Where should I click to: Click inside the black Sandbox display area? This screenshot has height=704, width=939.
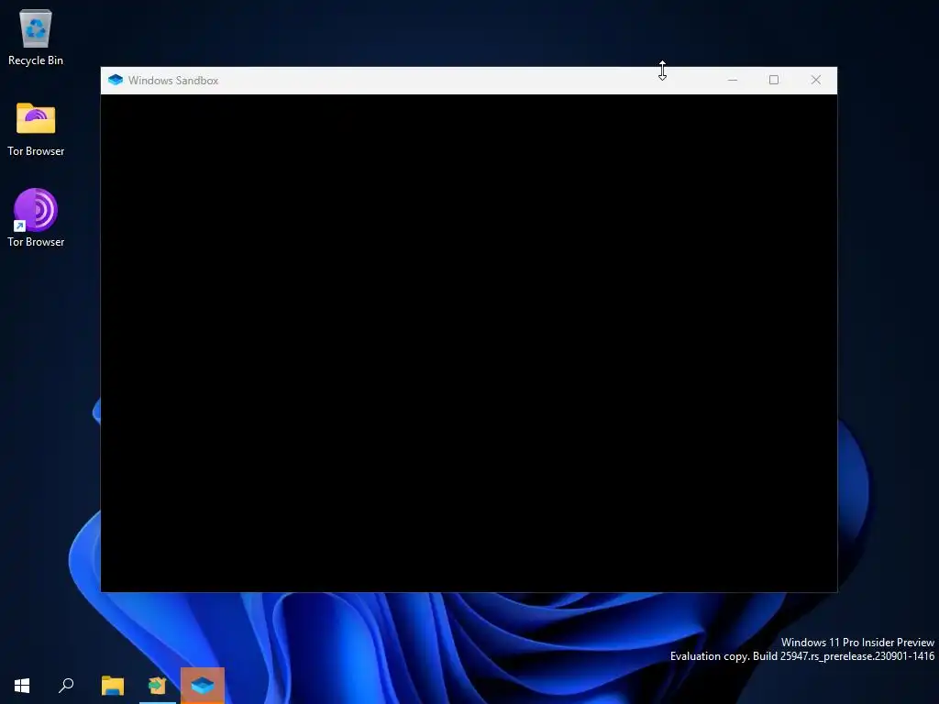[x=469, y=343]
